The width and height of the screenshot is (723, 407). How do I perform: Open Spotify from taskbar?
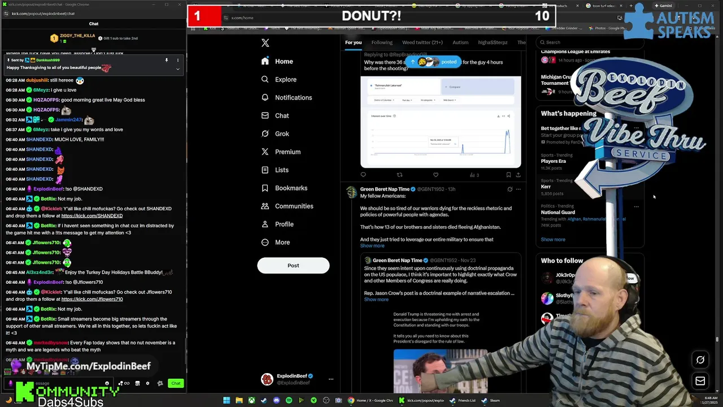(289, 400)
